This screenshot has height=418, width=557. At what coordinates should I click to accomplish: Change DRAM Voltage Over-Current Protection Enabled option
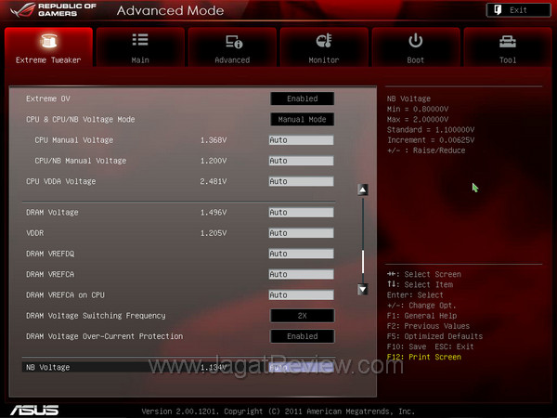303,336
